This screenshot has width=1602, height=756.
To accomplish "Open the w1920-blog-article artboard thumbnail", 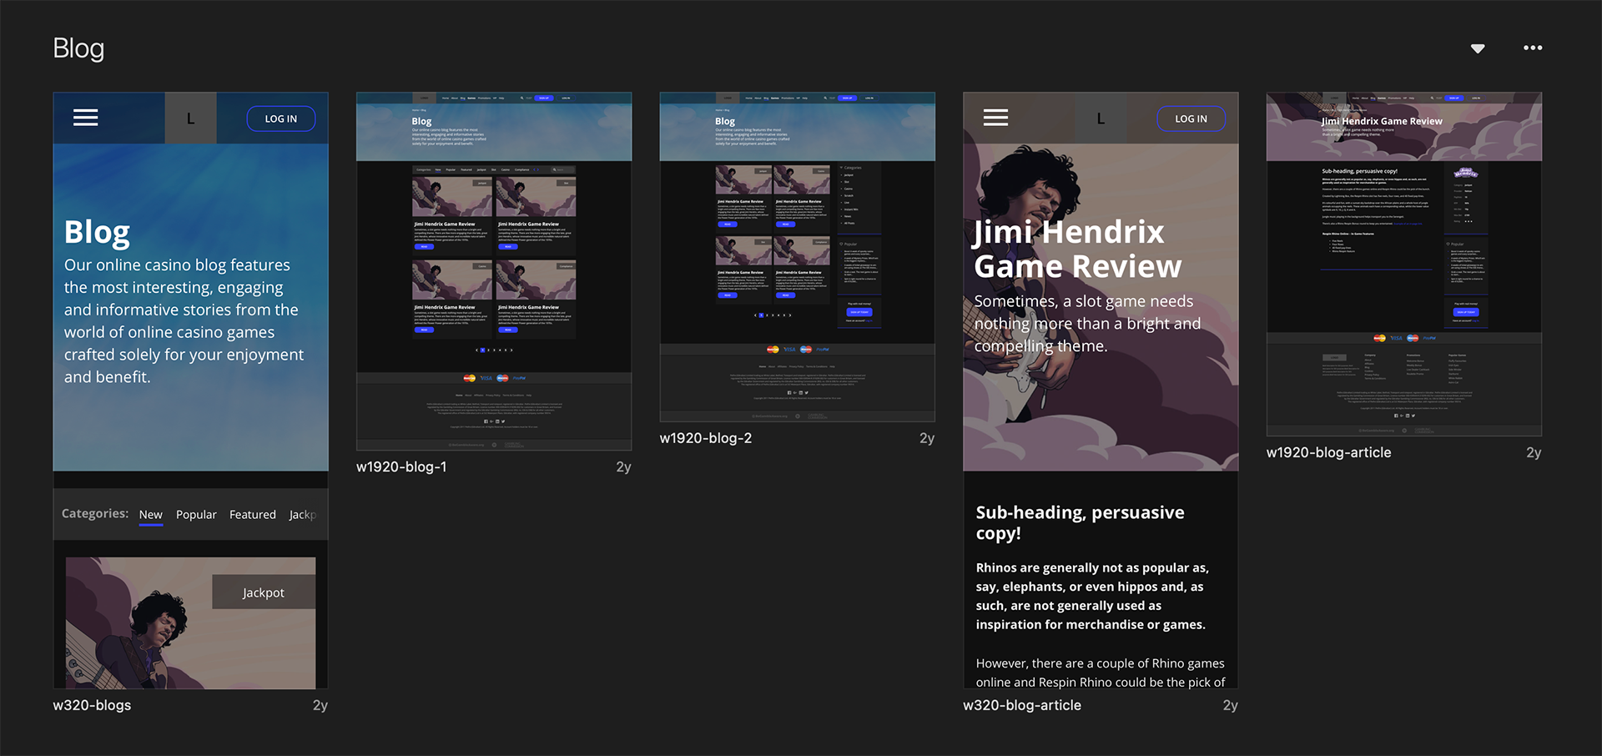I will pos(1404,264).
